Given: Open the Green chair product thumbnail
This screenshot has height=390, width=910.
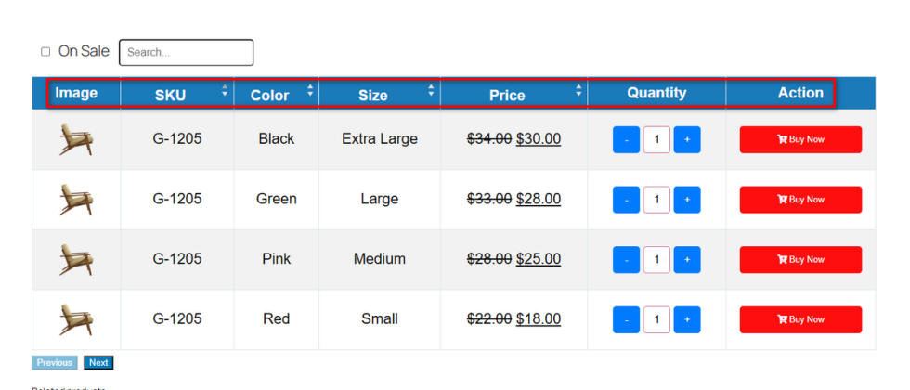Looking at the screenshot, I should pos(76,200).
